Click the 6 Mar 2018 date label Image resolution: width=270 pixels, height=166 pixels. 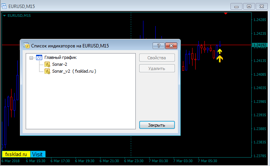[x=10, y=161]
